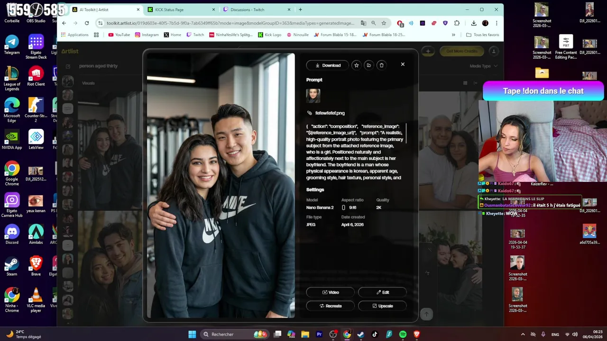Click the prompt text scrollbar
The width and height of the screenshot is (607, 341).
[406, 134]
